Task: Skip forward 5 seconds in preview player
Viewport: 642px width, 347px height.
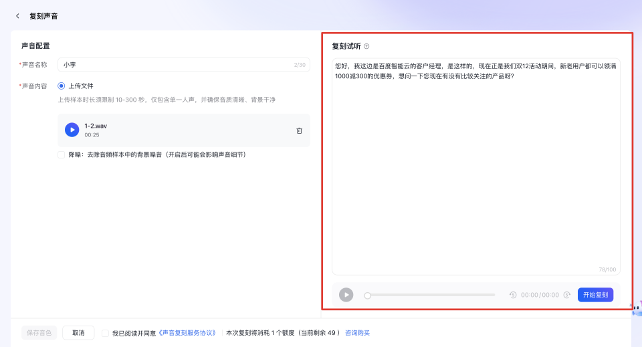Action: (x=566, y=295)
